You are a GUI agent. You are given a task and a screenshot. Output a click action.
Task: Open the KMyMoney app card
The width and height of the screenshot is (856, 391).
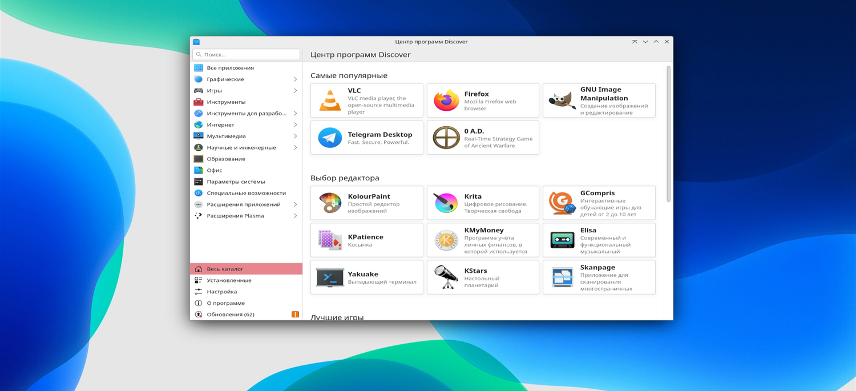tap(483, 240)
